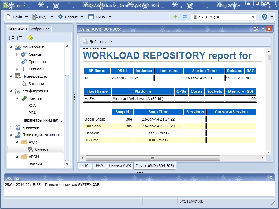Click the Задания clock icon
The height and width of the screenshot is (209, 279).
(x=24, y=84)
